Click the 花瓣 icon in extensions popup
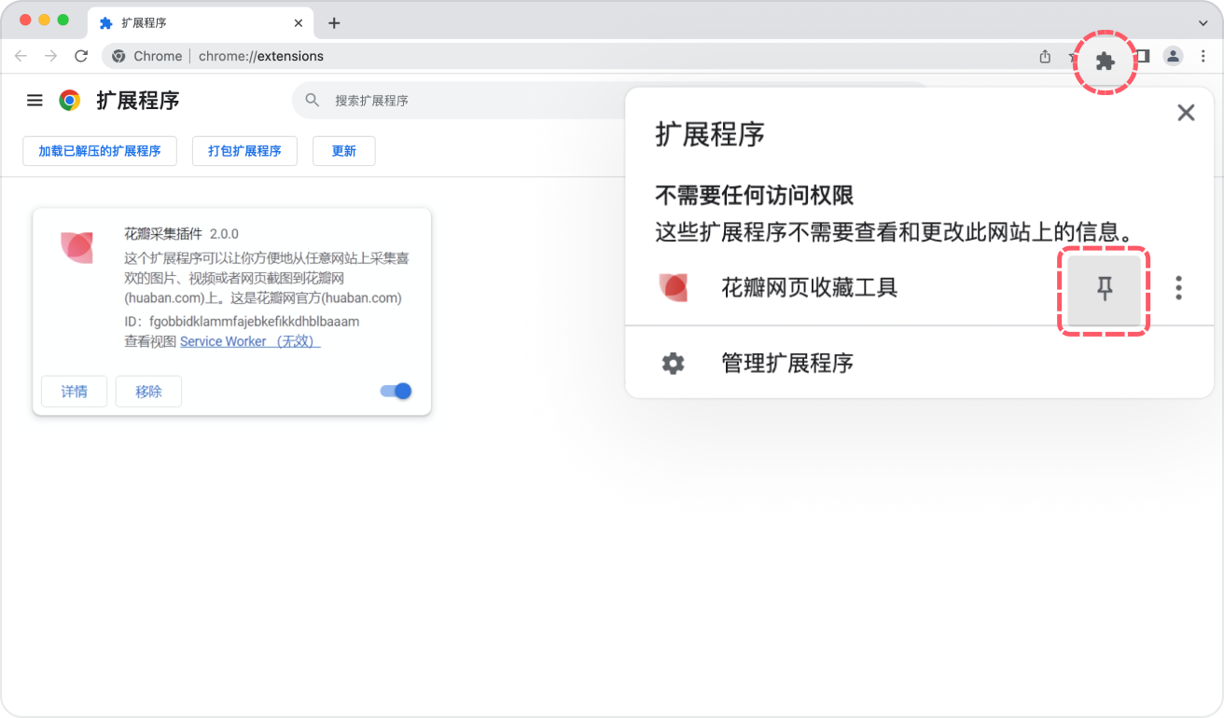1224x718 pixels. [673, 288]
